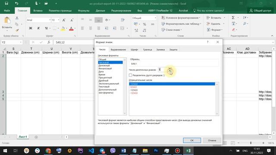Add a new sheet with plus icon
The width and height of the screenshot is (276, 155).
[x=36, y=137]
